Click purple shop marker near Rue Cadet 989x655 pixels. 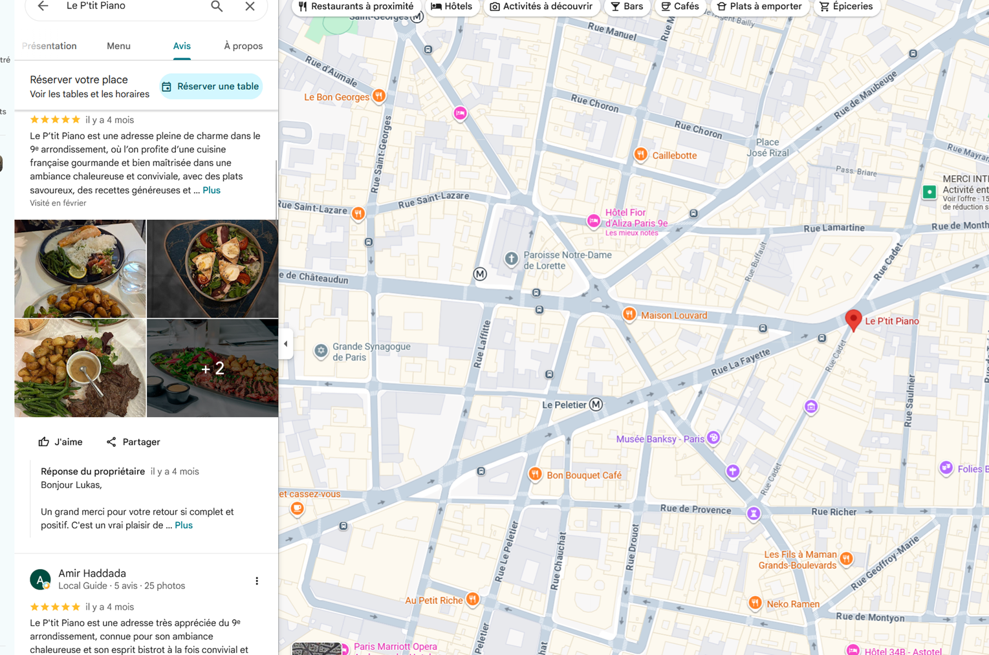coord(811,406)
